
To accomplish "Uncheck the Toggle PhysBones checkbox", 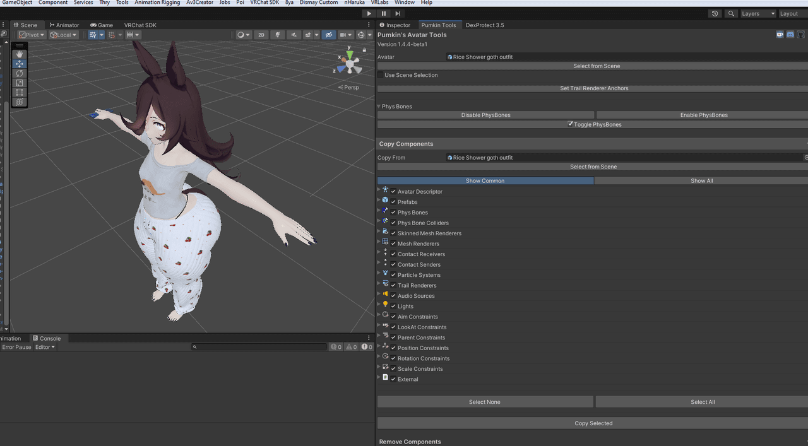I will pos(571,124).
